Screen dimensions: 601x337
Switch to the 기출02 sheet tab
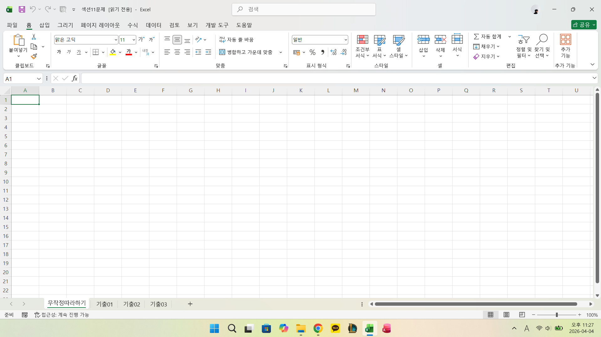tap(132, 304)
